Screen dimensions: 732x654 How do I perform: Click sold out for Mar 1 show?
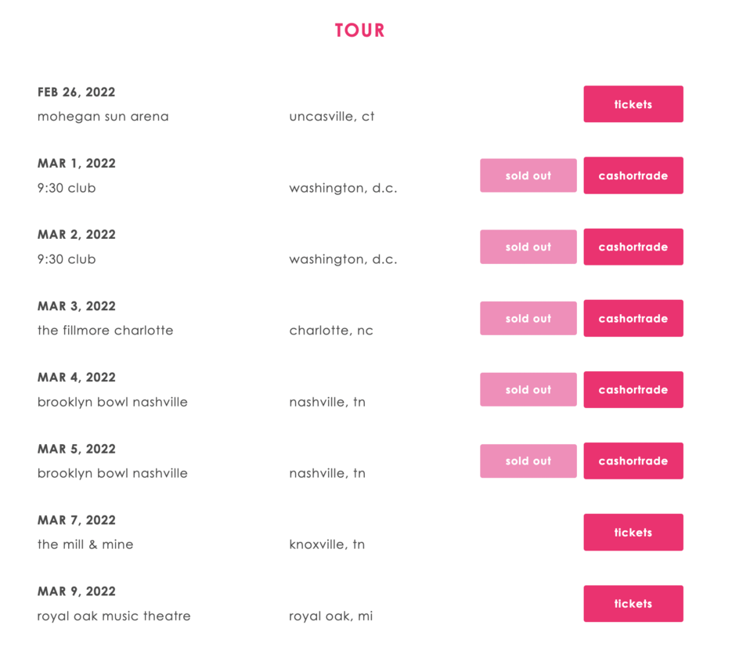click(528, 175)
